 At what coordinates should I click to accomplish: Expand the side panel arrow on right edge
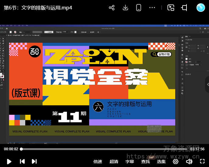pyautogui.click(x=207, y=84)
